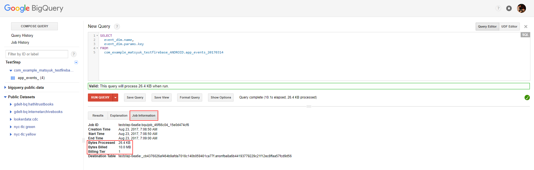Click the help question mark in header
534x170 pixels.
[498, 8]
